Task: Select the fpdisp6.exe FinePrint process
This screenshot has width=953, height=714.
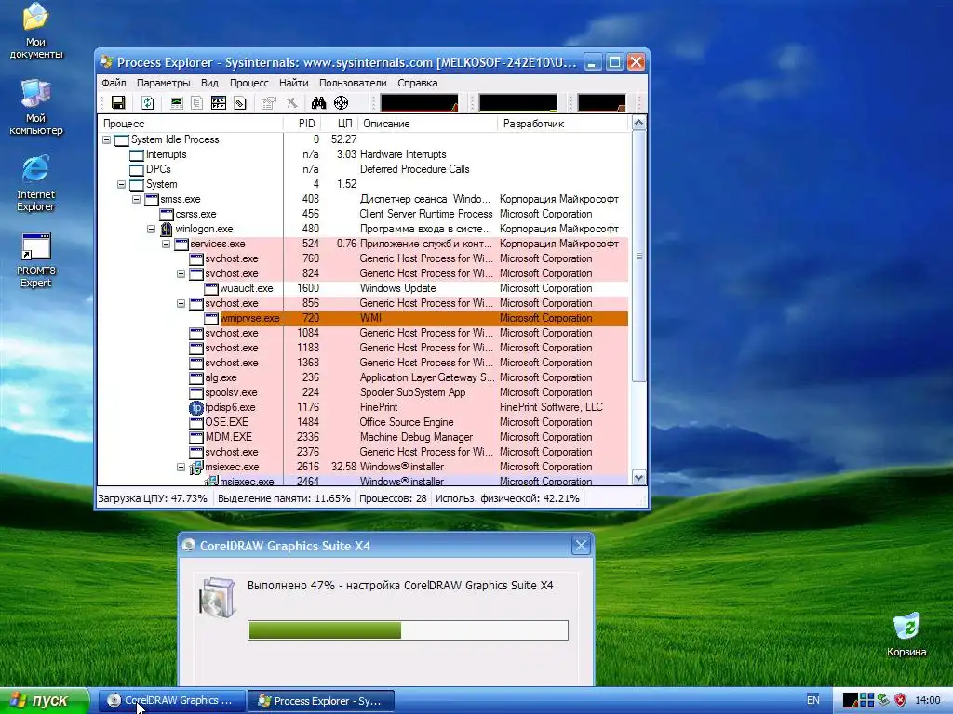Action: click(363, 407)
